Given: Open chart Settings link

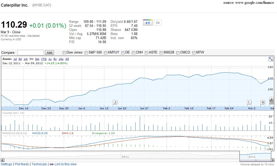Looking at the screenshot, I should click(6, 164).
